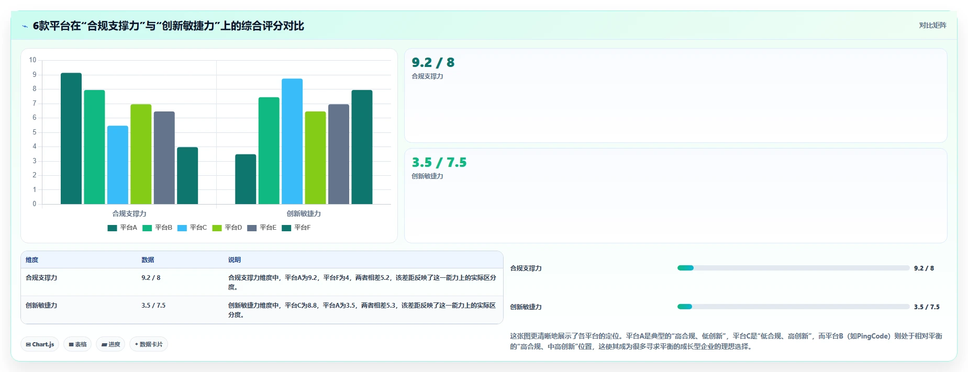Click 平台A bar in 合规支撑力 group
This screenshot has width=968, height=372.
pos(71,138)
